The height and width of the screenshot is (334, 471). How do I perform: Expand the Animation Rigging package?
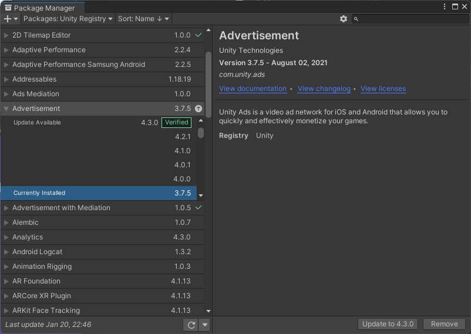tap(6, 266)
